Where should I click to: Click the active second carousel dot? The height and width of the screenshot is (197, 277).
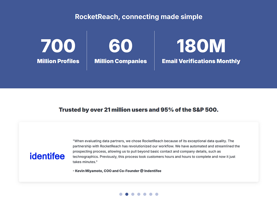click(127, 194)
